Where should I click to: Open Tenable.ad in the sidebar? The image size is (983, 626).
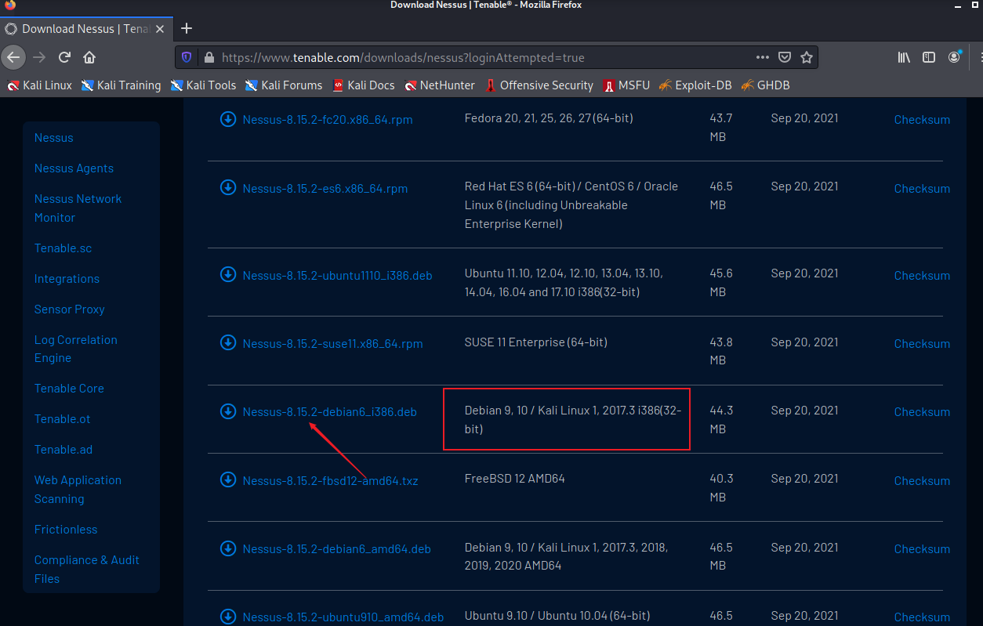tap(63, 450)
